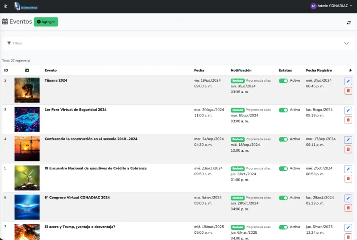Viewport: 357px width, 240px height.
Task: Toggle Activo status for Tijuana 2024
Action: pyautogui.click(x=283, y=81)
